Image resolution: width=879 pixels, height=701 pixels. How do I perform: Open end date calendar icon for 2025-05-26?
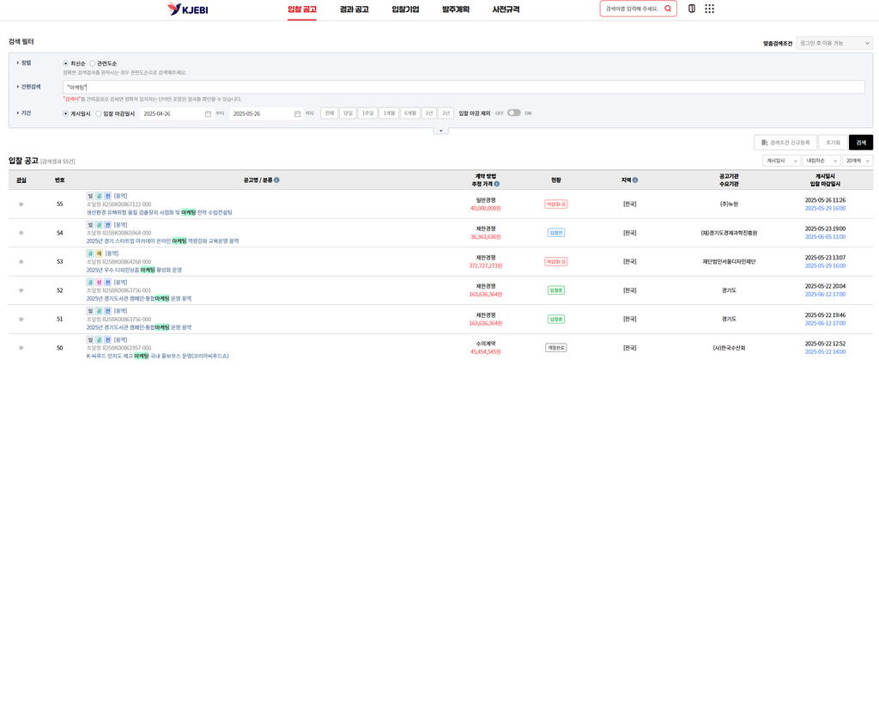tap(297, 114)
